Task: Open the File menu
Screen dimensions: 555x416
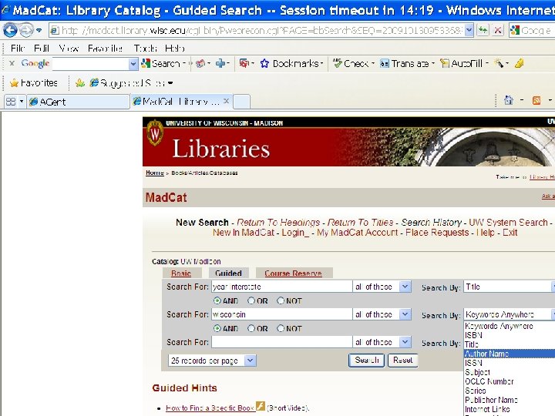Action: 17,48
